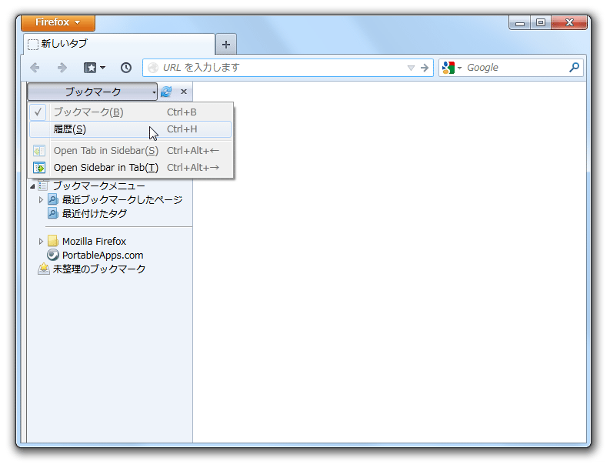The image size is (610, 468).
Task: Select the checked ブックマーク(B) menu entry
Action: point(131,112)
